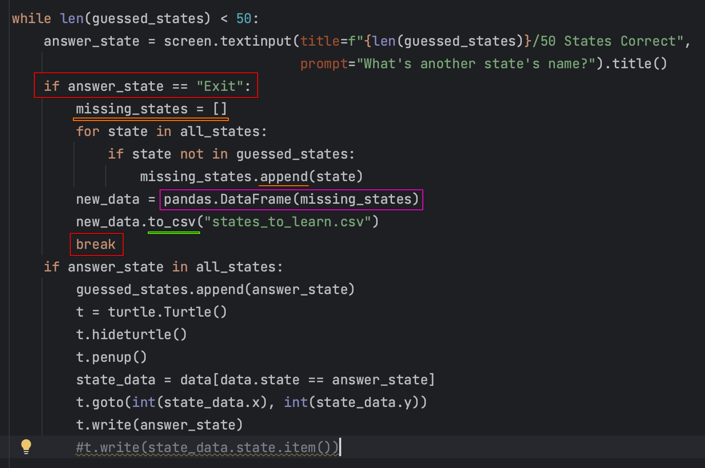The height and width of the screenshot is (468, 705).
Task: Click the 'while' keyword at loop start
Action: (32, 19)
